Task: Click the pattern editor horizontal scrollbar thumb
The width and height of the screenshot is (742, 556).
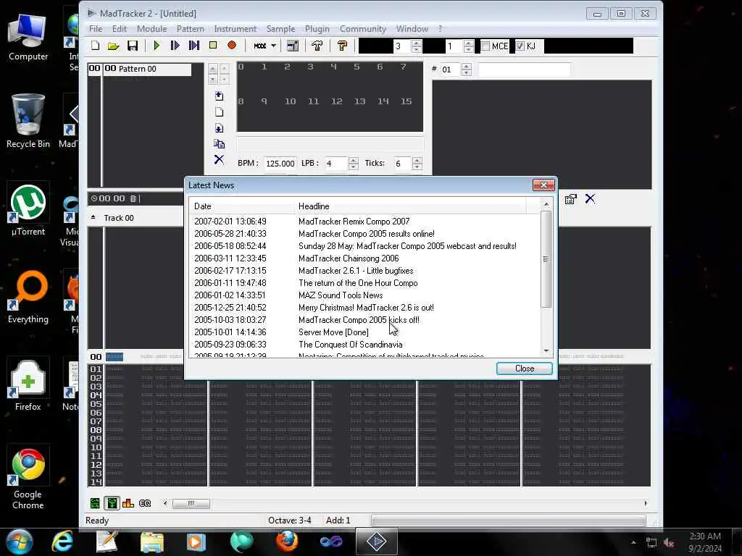Action: (191, 504)
